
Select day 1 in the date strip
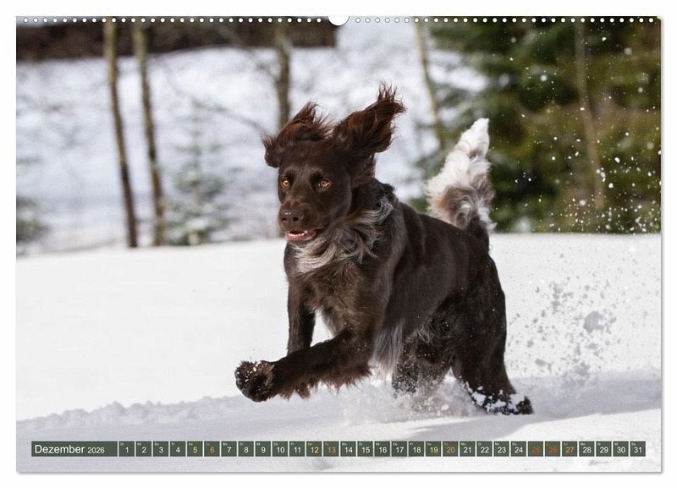pyautogui.click(x=127, y=449)
